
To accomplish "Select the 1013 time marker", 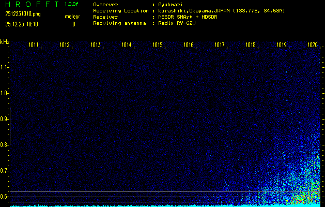I will click(x=96, y=46).
